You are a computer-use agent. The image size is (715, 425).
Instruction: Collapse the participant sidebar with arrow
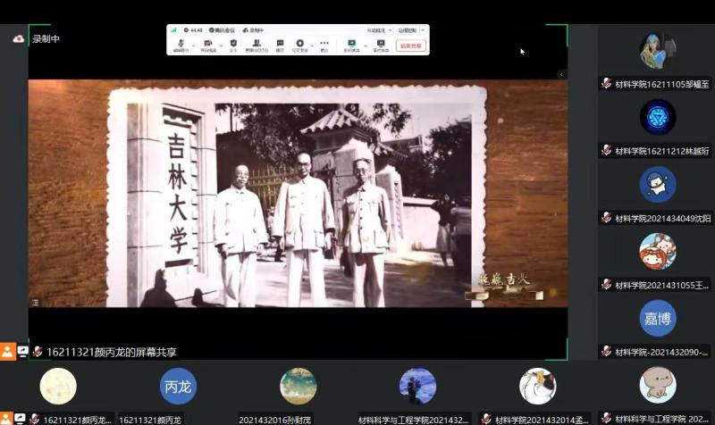(x=561, y=74)
